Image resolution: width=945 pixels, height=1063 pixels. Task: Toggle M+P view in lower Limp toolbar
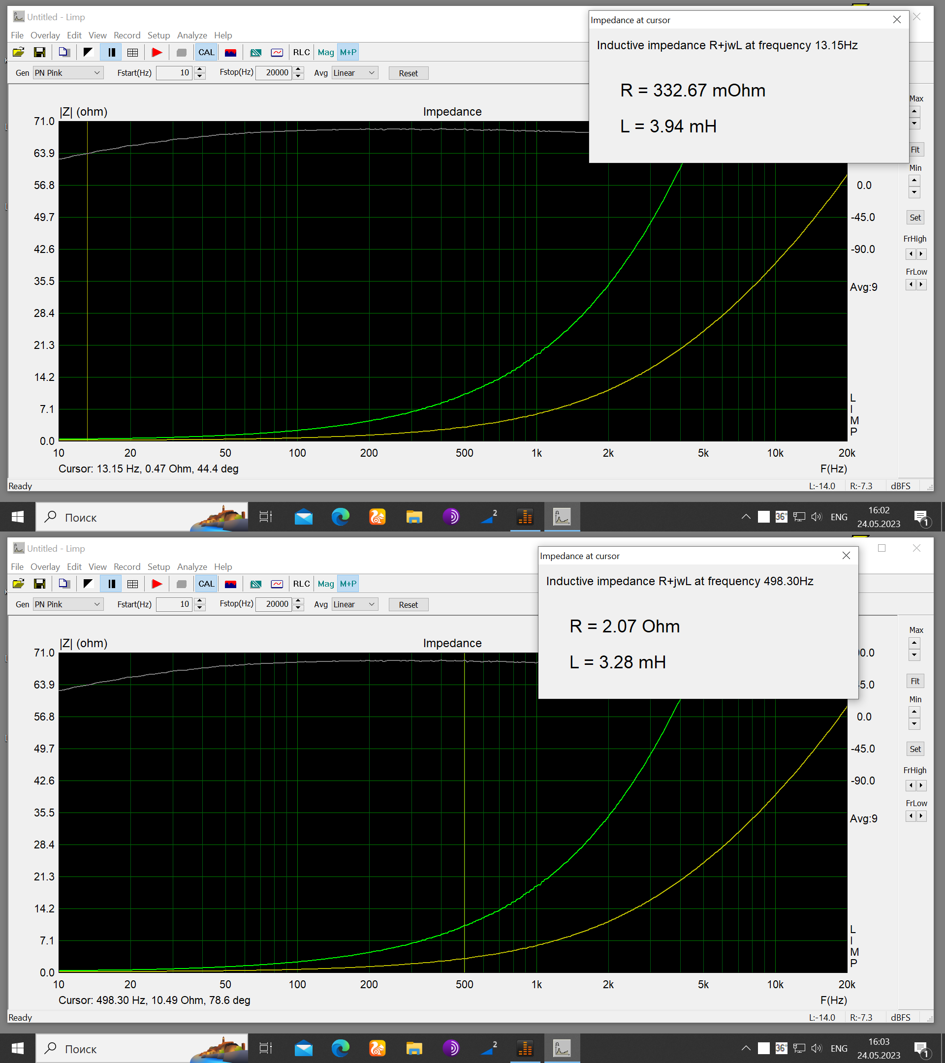[348, 584]
